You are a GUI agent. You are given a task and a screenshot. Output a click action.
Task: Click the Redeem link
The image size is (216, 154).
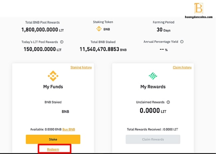pyautogui.click(x=53, y=149)
